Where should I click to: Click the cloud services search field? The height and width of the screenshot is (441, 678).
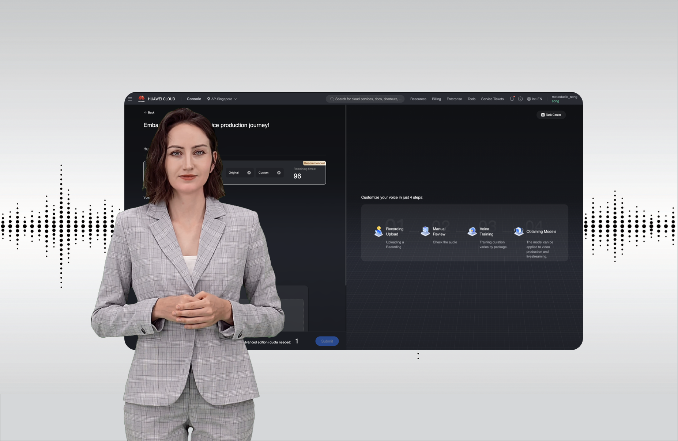click(365, 99)
